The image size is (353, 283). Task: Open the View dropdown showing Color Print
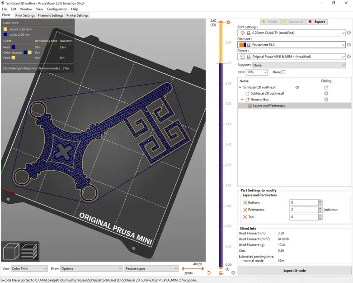[x=29, y=269]
